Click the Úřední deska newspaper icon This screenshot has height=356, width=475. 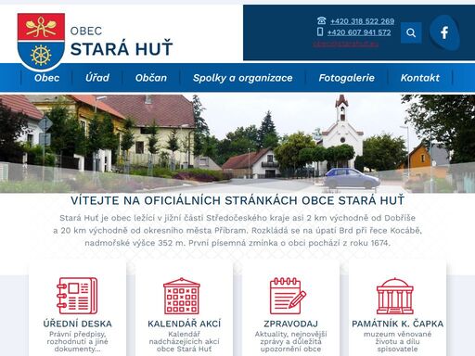(77, 296)
